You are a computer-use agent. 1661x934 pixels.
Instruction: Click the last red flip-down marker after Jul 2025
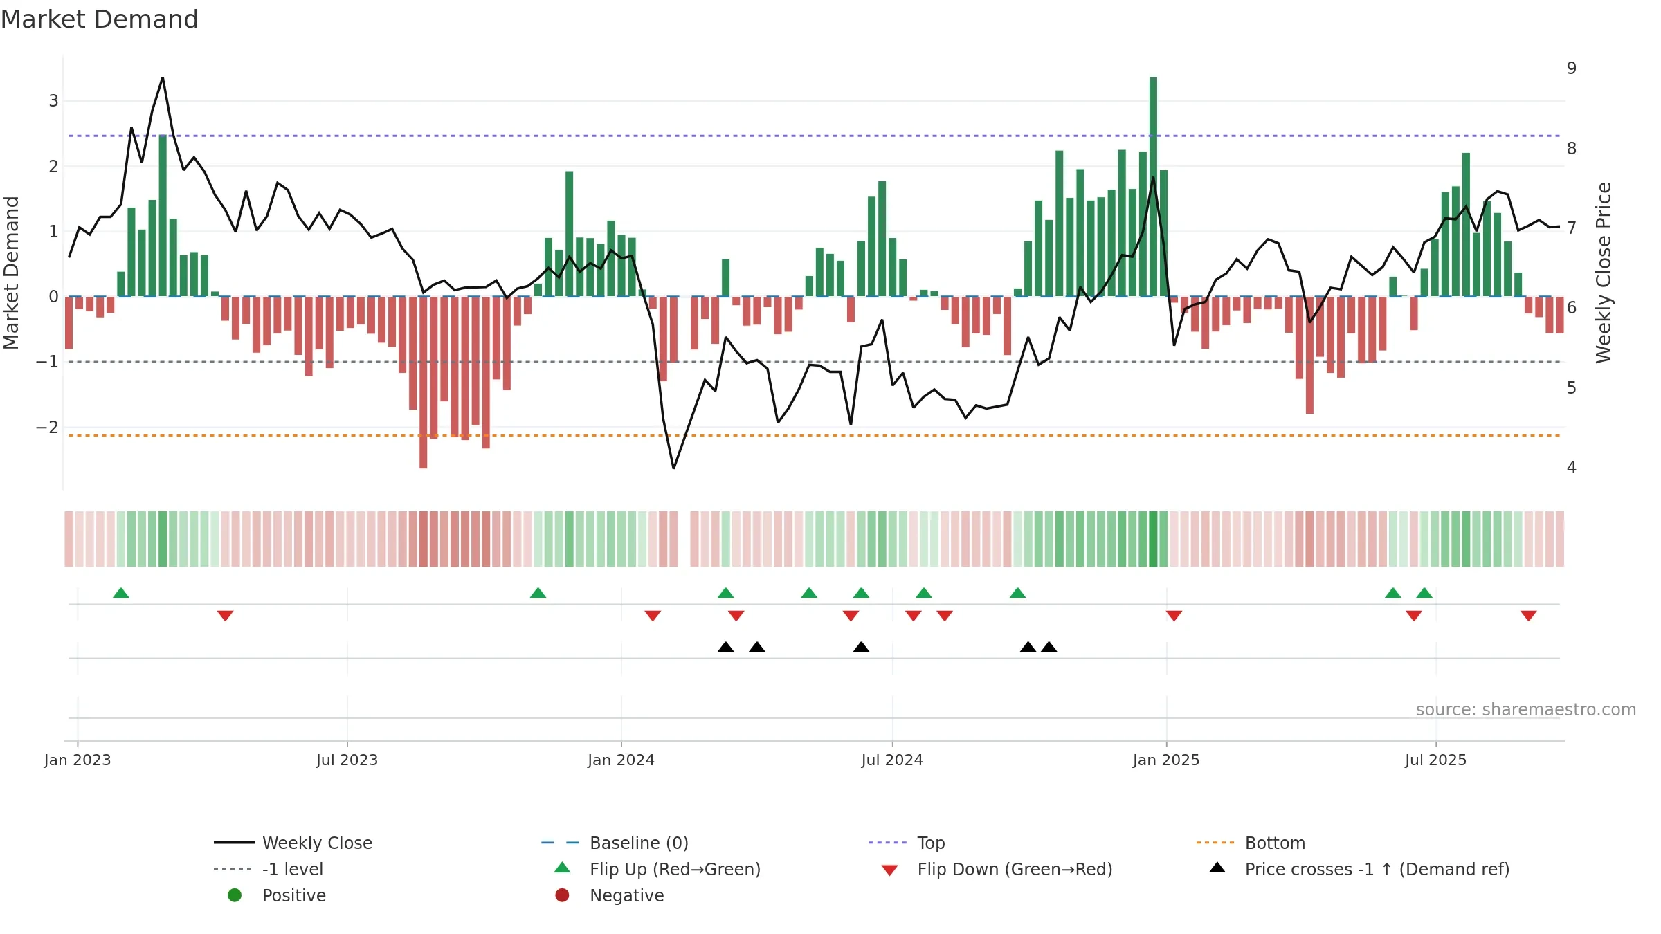tap(1529, 616)
